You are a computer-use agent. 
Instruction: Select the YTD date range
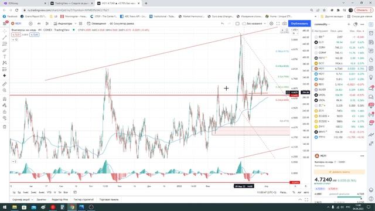[x=49, y=192]
